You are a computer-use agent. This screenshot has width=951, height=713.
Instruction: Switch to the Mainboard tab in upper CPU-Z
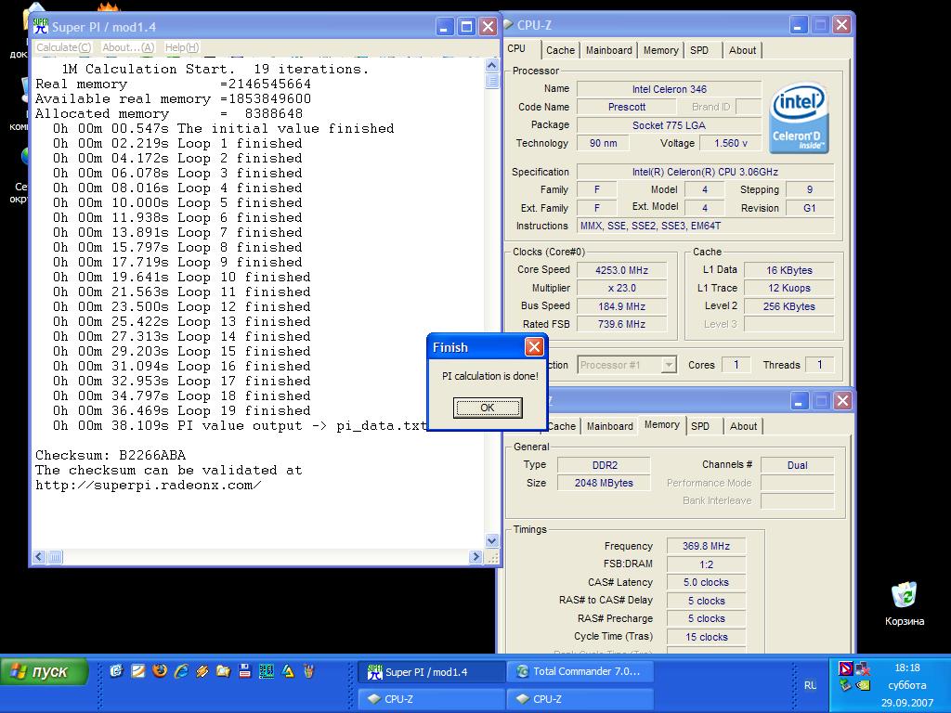[608, 50]
